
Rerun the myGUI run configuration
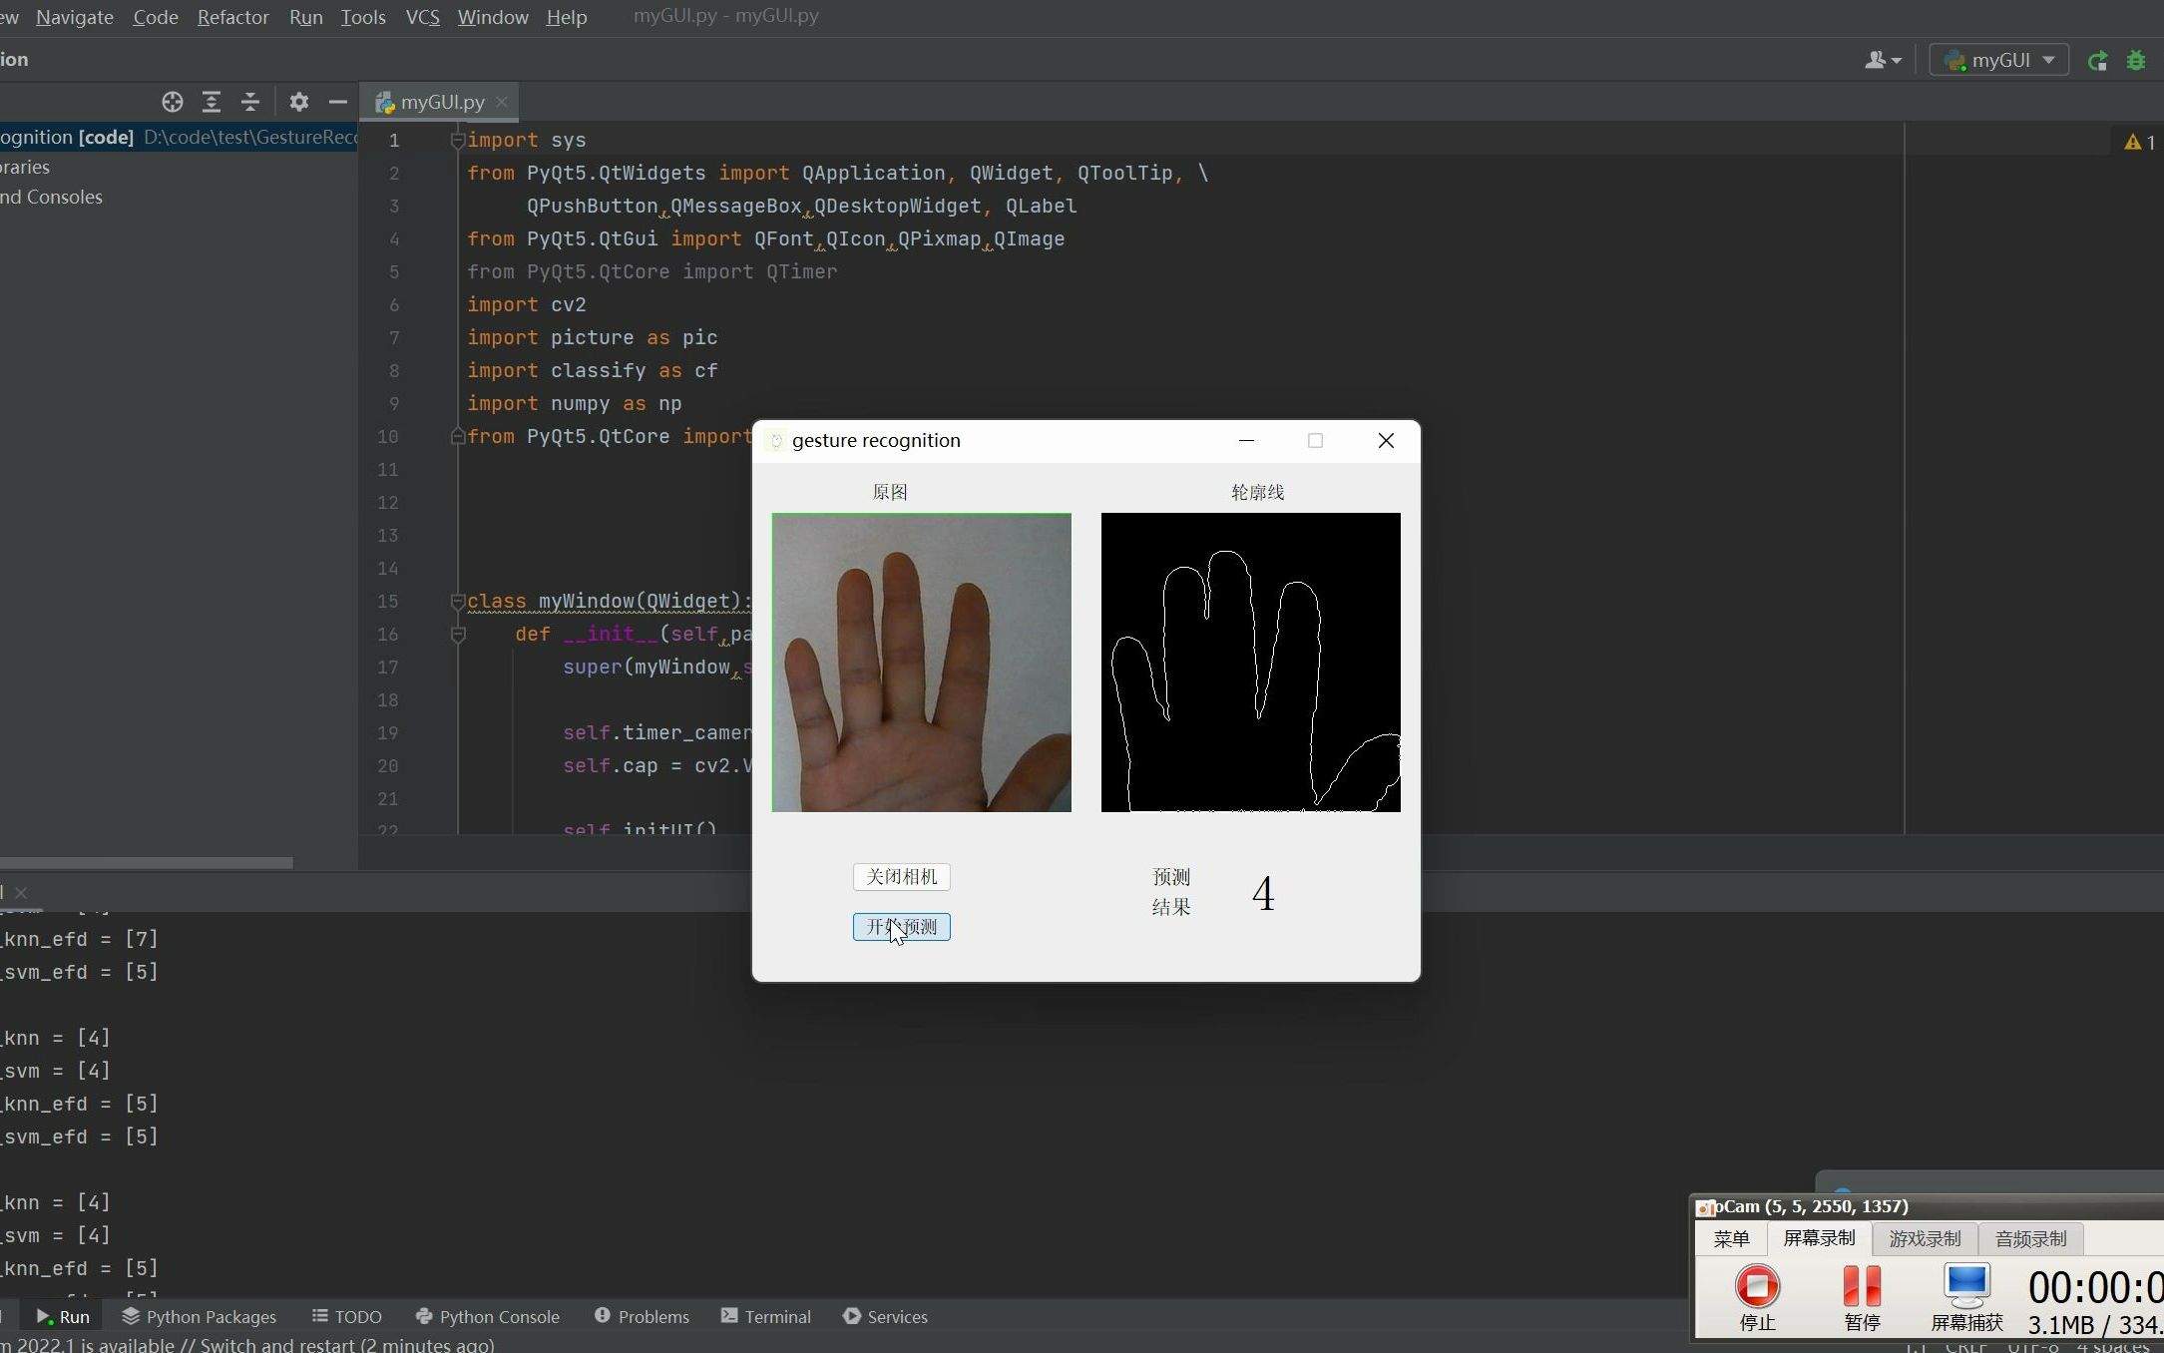point(2098,59)
